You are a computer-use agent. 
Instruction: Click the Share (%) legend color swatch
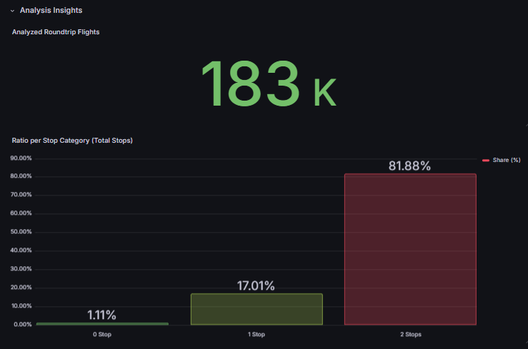486,161
